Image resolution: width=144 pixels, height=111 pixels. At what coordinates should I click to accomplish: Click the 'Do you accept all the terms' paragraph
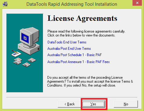click(90, 81)
